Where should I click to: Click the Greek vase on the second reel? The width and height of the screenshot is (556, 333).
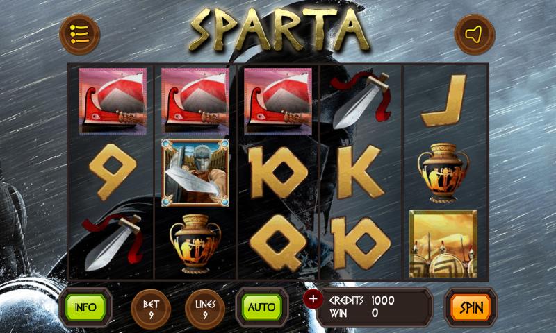tap(195, 244)
